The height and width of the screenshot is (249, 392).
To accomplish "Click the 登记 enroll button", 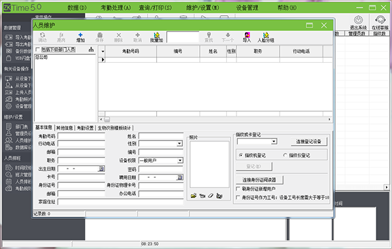I will pyautogui.click(x=253, y=166).
